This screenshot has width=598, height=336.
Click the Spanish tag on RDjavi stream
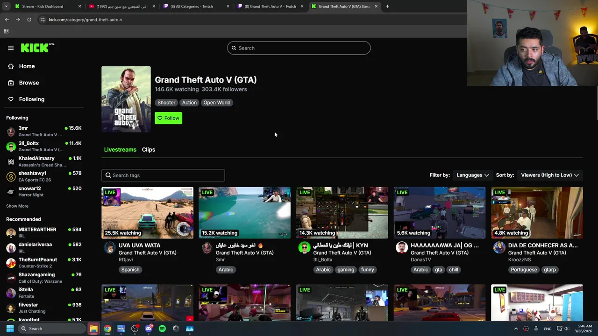pyautogui.click(x=130, y=270)
